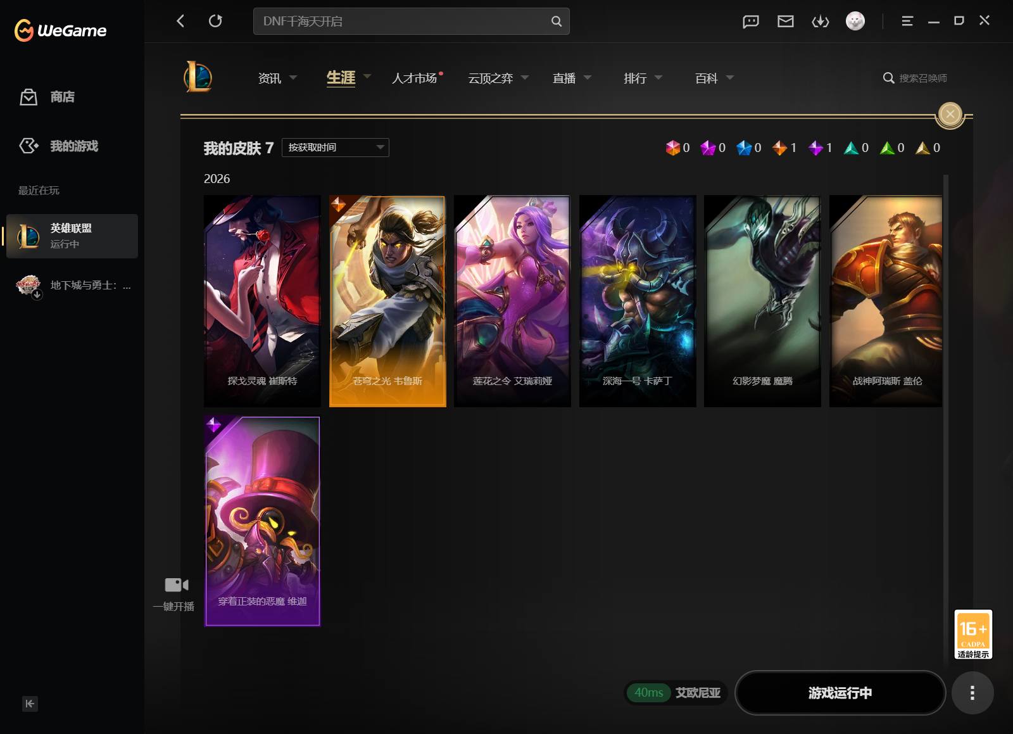Click the 游戏运行中 button
Screen dimensions: 1013x734
[840, 693]
